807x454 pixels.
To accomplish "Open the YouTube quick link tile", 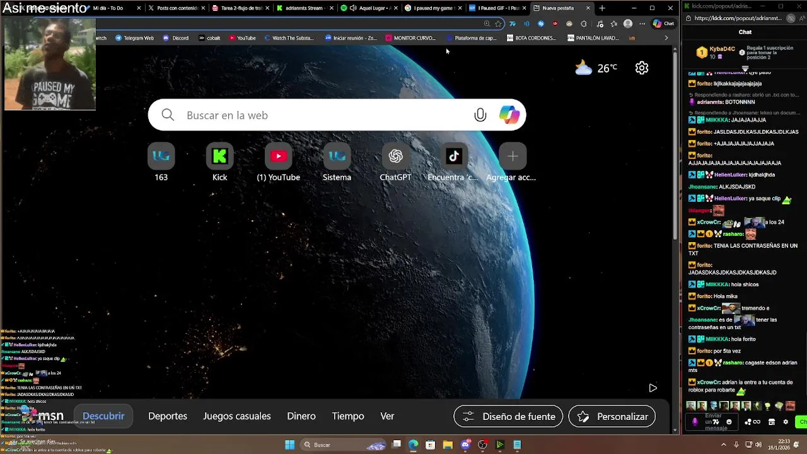I will click(x=278, y=162).
